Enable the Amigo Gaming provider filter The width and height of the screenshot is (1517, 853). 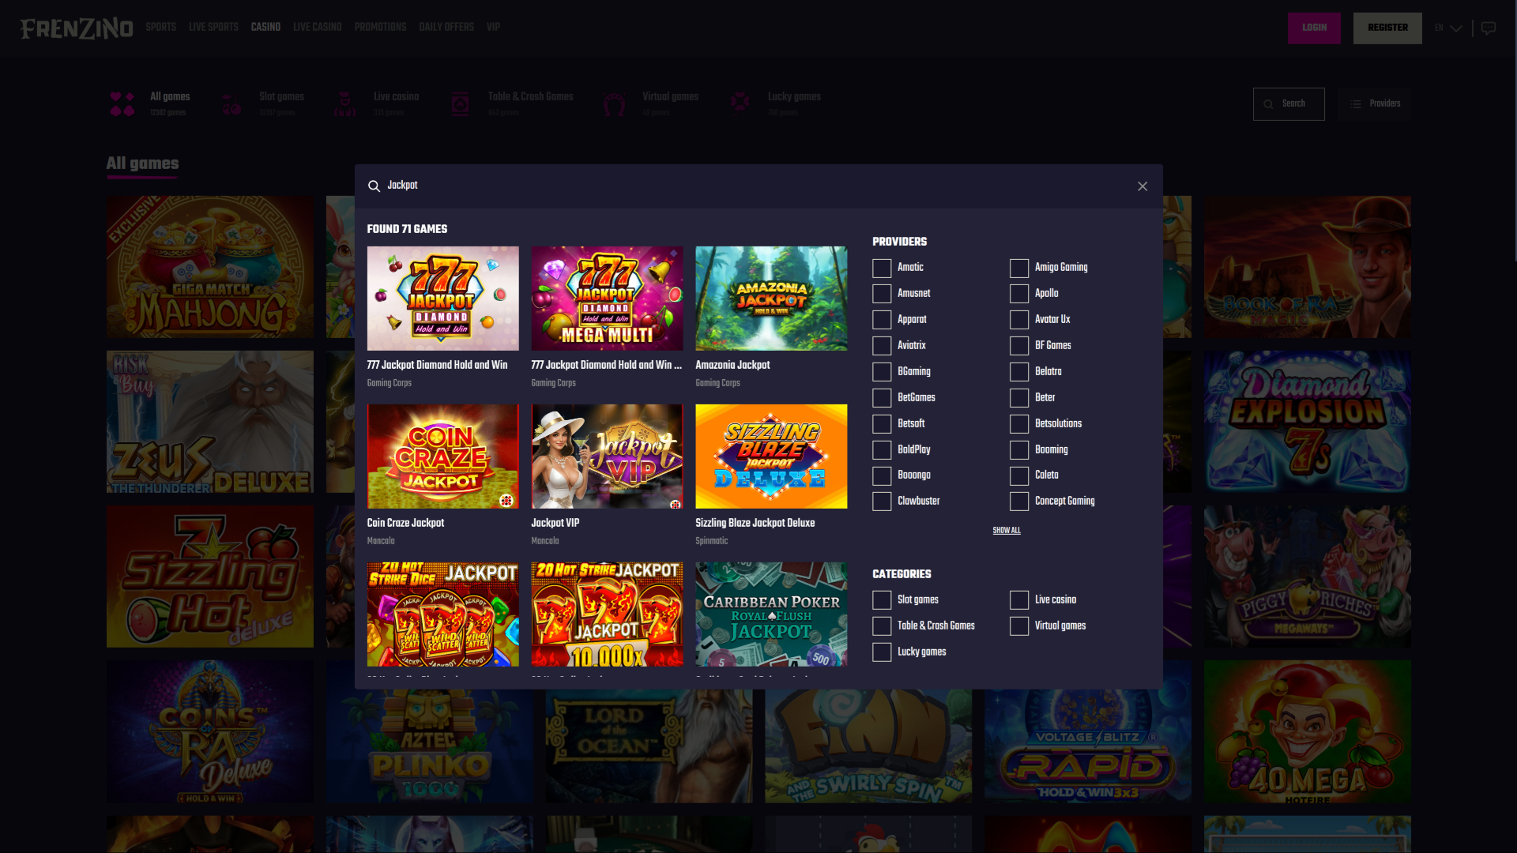1019,269
